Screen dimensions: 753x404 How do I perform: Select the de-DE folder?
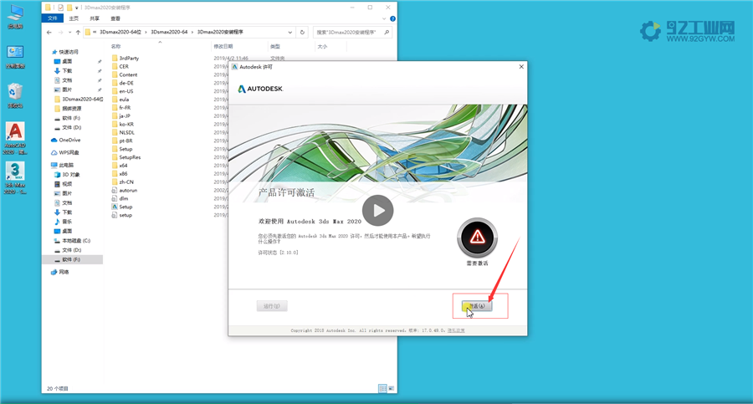[x=122, y=83]
